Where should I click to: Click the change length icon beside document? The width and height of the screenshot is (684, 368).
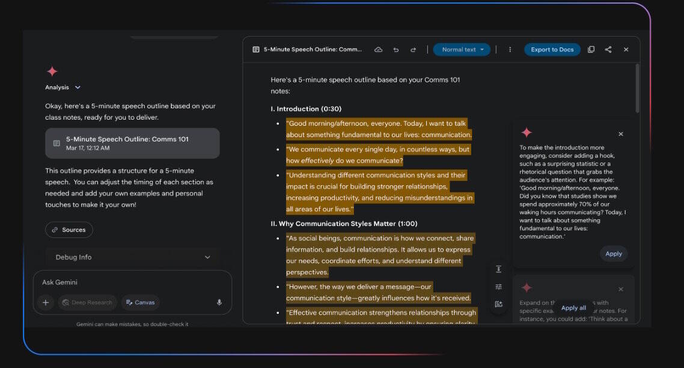[499, 269]
